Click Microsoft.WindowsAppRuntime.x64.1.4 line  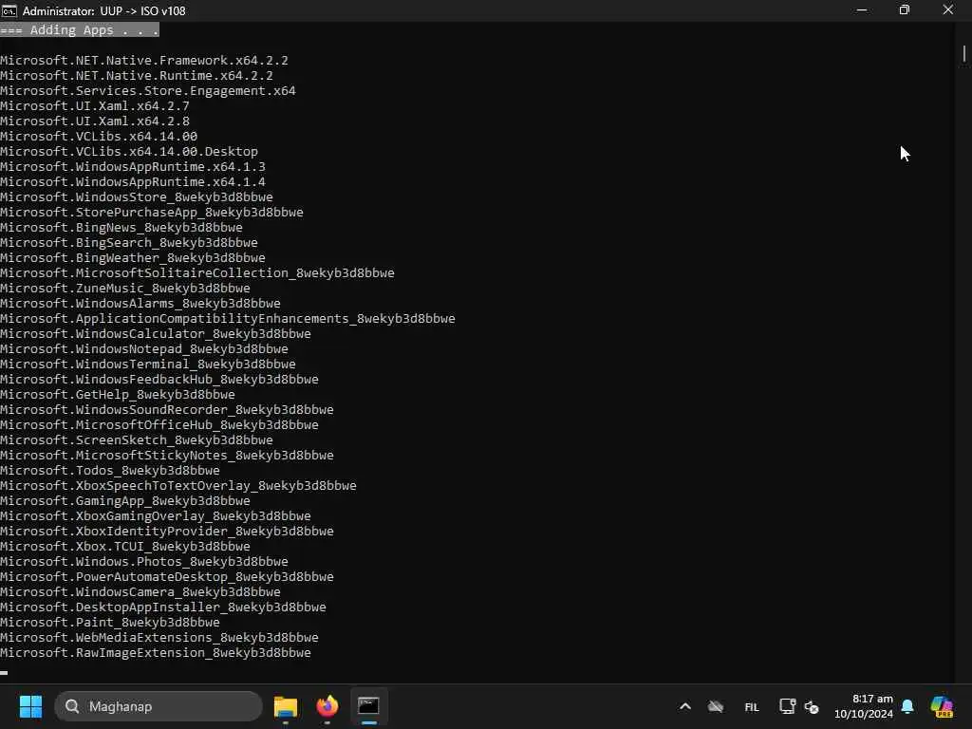pos(133,181)
